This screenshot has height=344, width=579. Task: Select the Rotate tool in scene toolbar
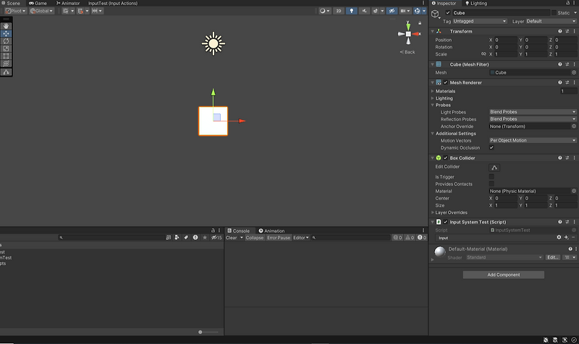click(x=7, y=41)
